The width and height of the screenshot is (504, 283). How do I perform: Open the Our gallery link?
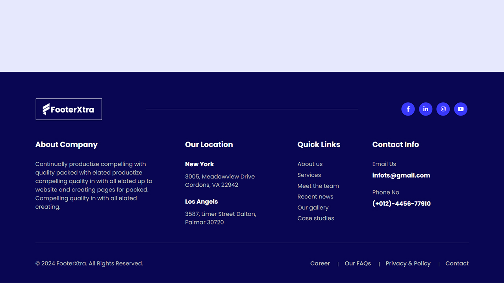tap(313, 207)
